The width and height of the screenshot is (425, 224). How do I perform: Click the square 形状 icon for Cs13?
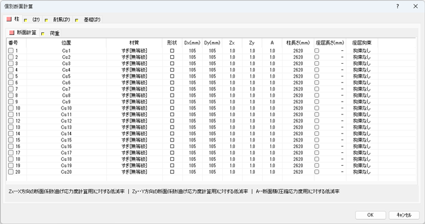pyautogui.click(x=172, y=127)
